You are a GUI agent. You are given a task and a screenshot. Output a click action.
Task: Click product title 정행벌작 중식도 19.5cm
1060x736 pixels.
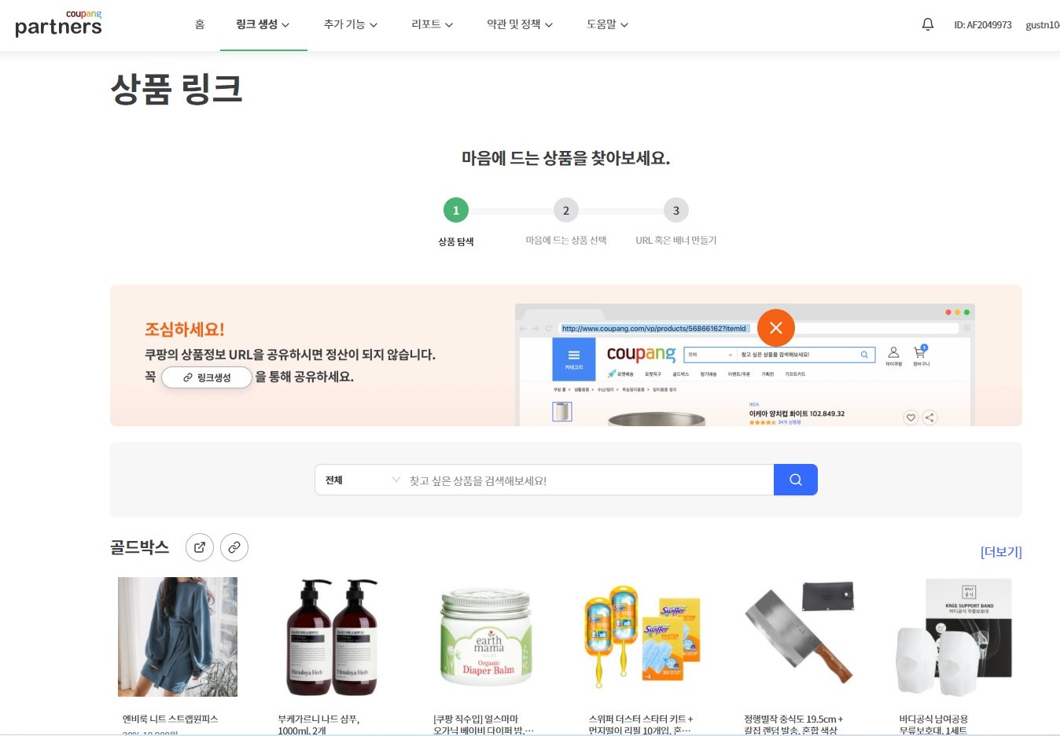(793, 724)
